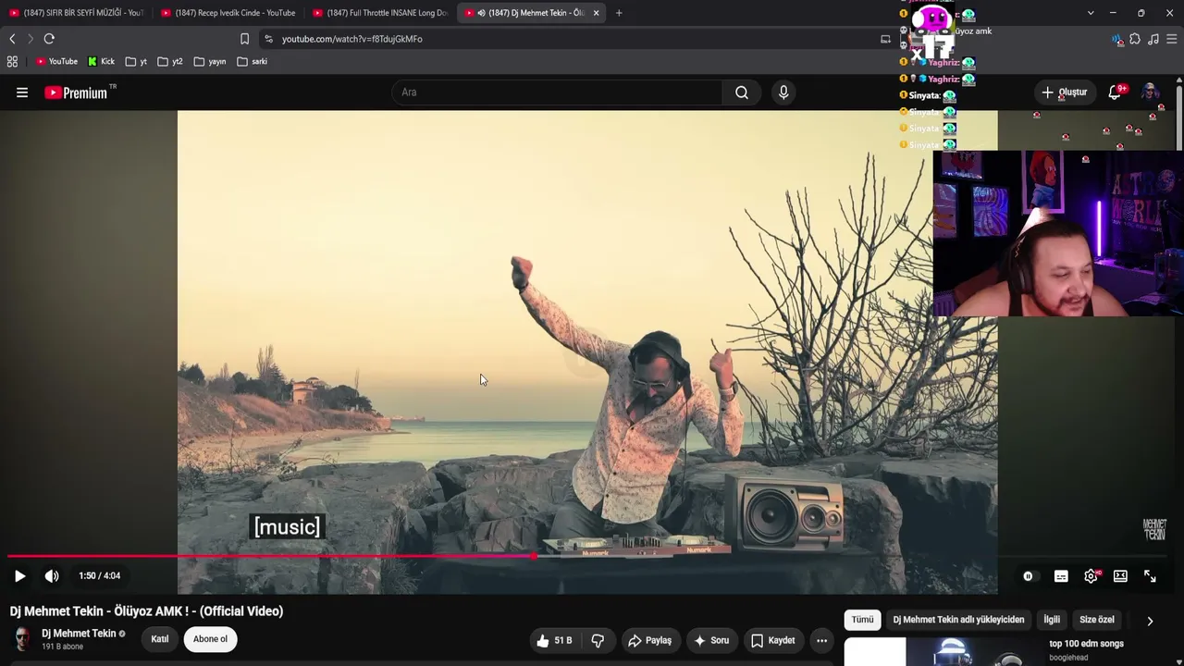The image size is (1184, 666).
Task: Click the page vertical scrollbar
Action: pyautogui.click(x=1179, y=116)
